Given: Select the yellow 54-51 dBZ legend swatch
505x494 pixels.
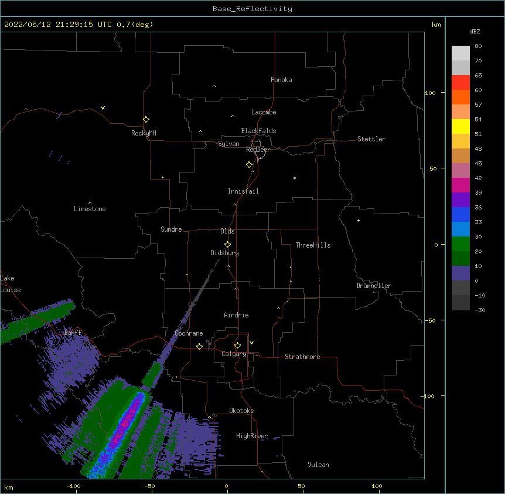Looking at the screenshot, I should click(460, 126).
